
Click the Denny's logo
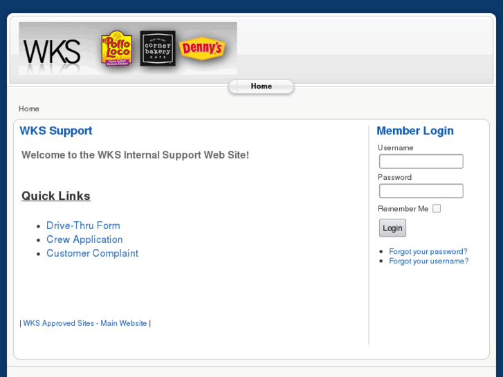(x=202, y=48)
